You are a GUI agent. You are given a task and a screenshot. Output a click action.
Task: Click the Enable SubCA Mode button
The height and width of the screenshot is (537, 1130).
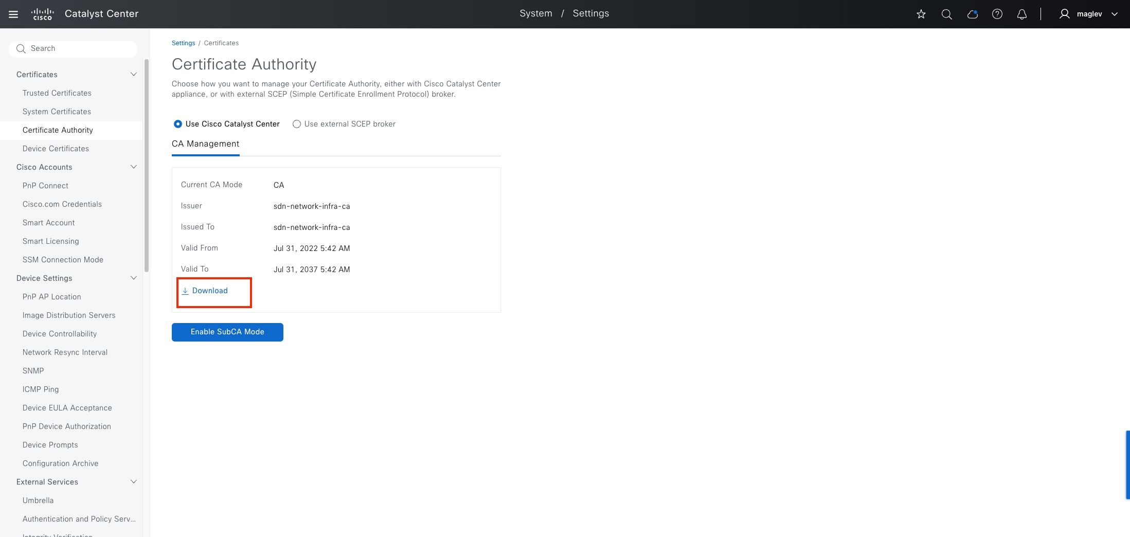[x=227, y=332]
